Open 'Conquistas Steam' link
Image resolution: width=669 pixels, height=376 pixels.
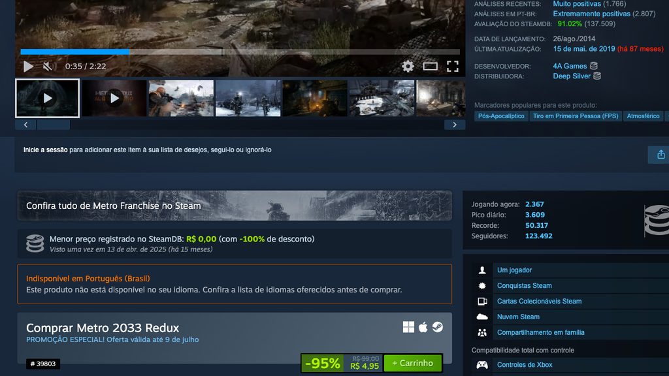525,286
